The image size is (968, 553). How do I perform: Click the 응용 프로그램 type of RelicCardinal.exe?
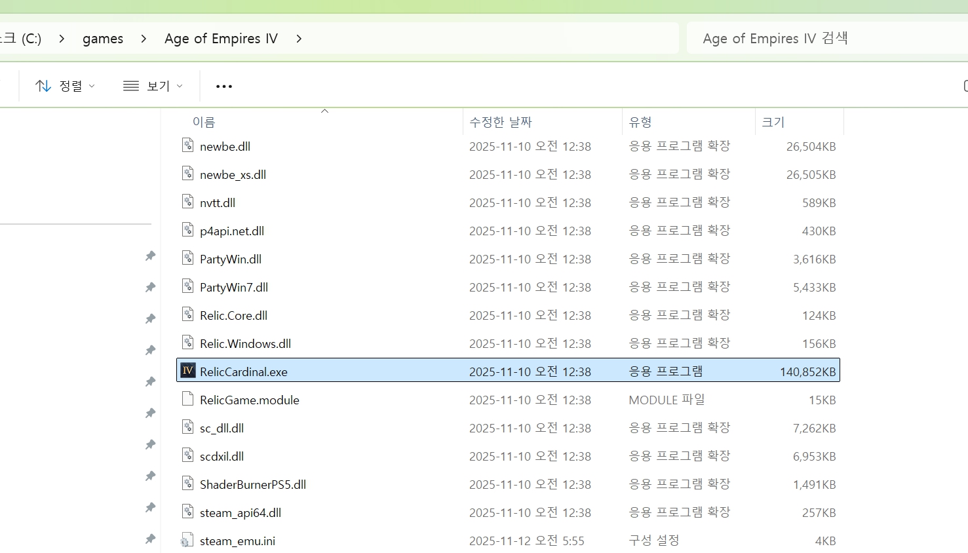click(x=665, y=372)
